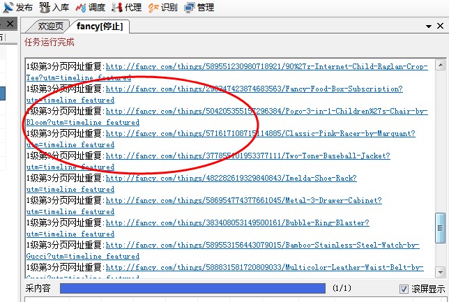The height and width of the screenshot is (302, 449).
Task: Click the 识别 (Recognition) toolbar icon
Action: tap(163, 8)
